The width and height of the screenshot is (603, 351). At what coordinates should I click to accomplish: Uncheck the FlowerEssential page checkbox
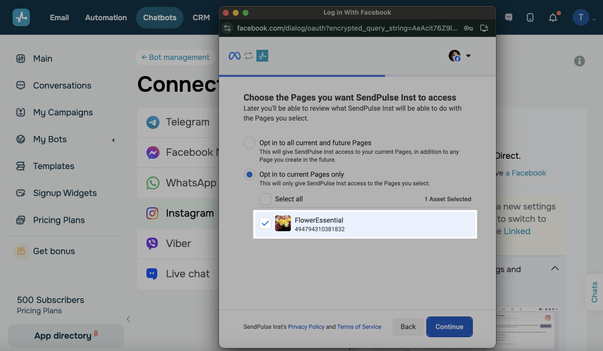(265, 224)
